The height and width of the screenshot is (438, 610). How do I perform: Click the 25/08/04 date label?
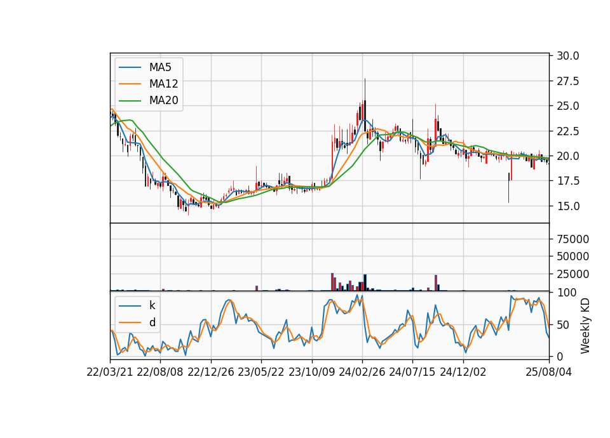click(x=549, y=372)
